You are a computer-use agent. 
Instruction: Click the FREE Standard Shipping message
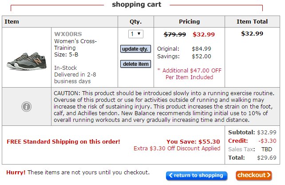pos(63,141)
